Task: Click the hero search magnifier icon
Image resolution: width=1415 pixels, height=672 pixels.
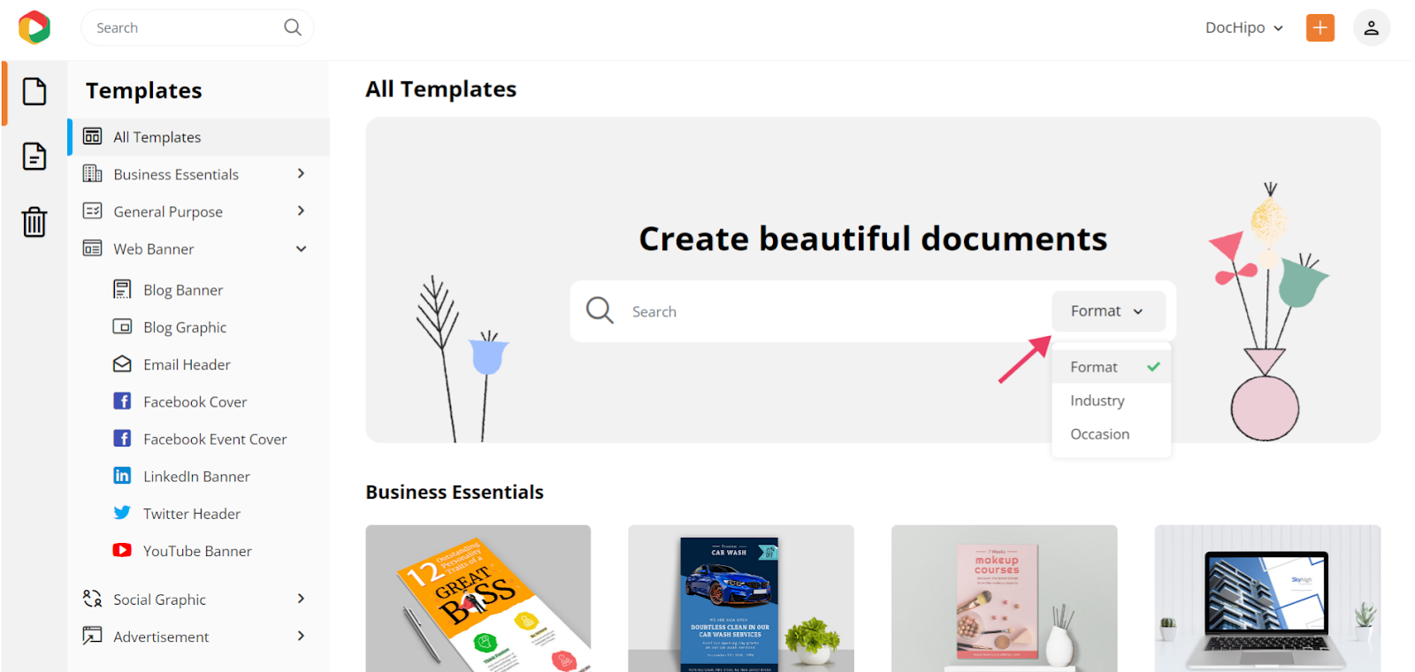Action: point(600,310)
